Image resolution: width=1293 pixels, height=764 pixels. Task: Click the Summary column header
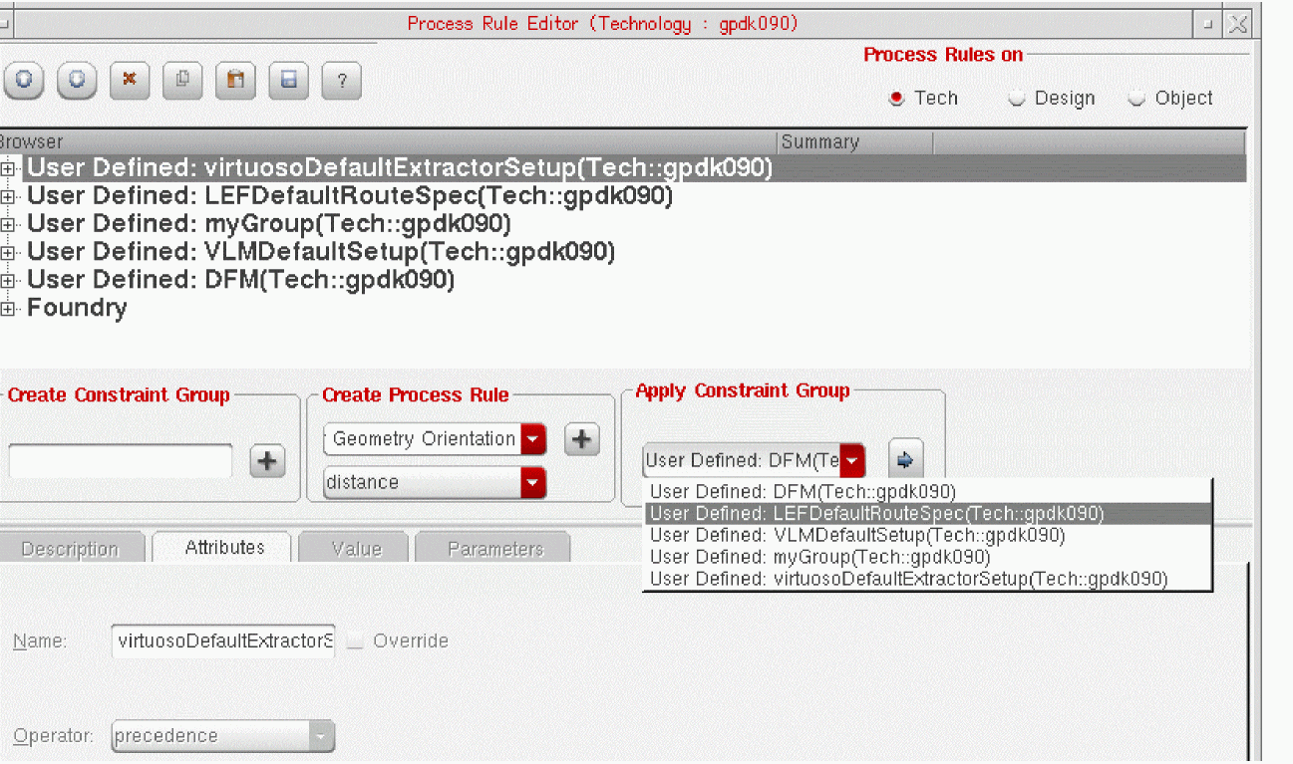855,142
